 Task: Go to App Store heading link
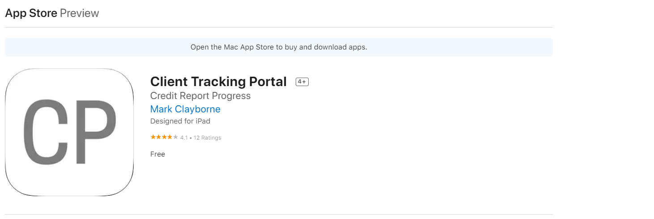31,13
